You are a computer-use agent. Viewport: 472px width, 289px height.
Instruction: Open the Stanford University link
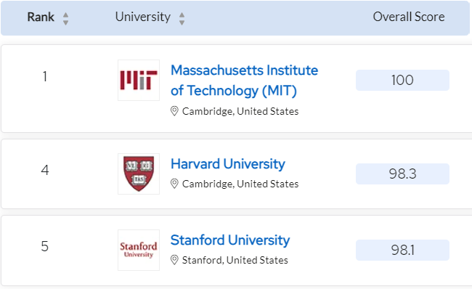pyautogui.click(x=230, y=240)
